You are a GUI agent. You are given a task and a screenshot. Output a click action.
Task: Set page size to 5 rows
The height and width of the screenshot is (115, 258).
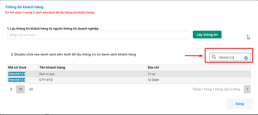click(x=11, y=89)
